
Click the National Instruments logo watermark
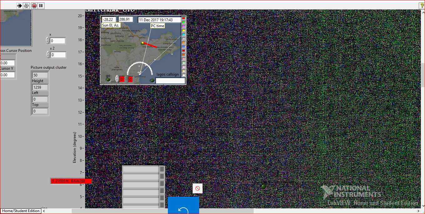click(x=351, y=192)
